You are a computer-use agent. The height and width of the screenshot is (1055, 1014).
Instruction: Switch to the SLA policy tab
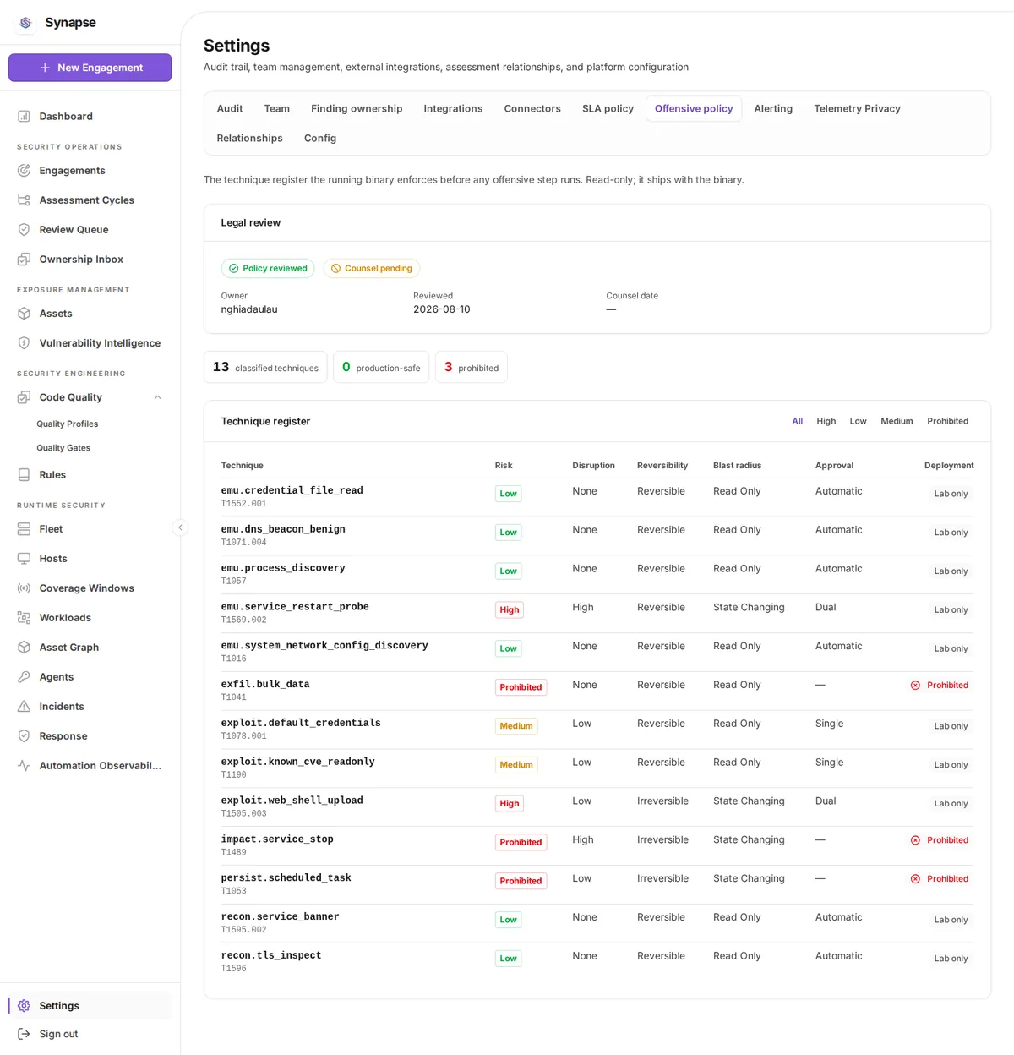tap(608, 109)
